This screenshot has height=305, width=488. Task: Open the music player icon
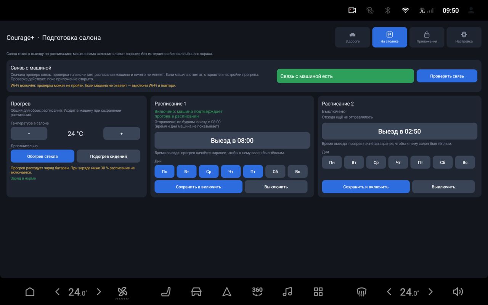(287, 292)
